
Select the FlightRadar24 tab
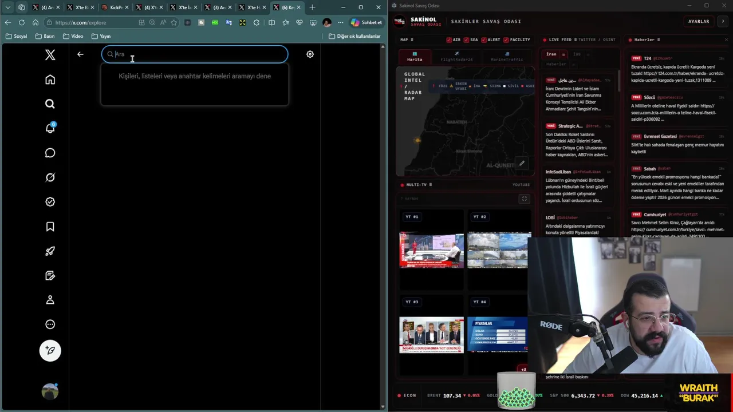click(x=456, y=57)
